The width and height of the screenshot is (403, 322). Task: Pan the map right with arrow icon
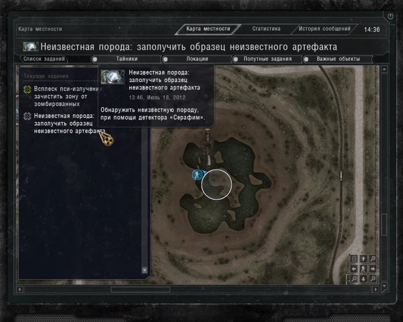pos(373,269)
